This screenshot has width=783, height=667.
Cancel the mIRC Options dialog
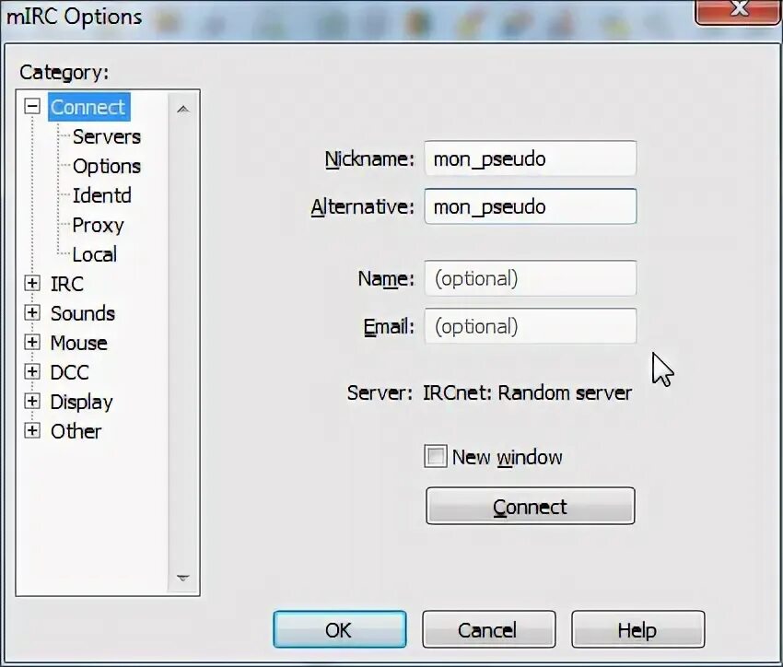489,629
